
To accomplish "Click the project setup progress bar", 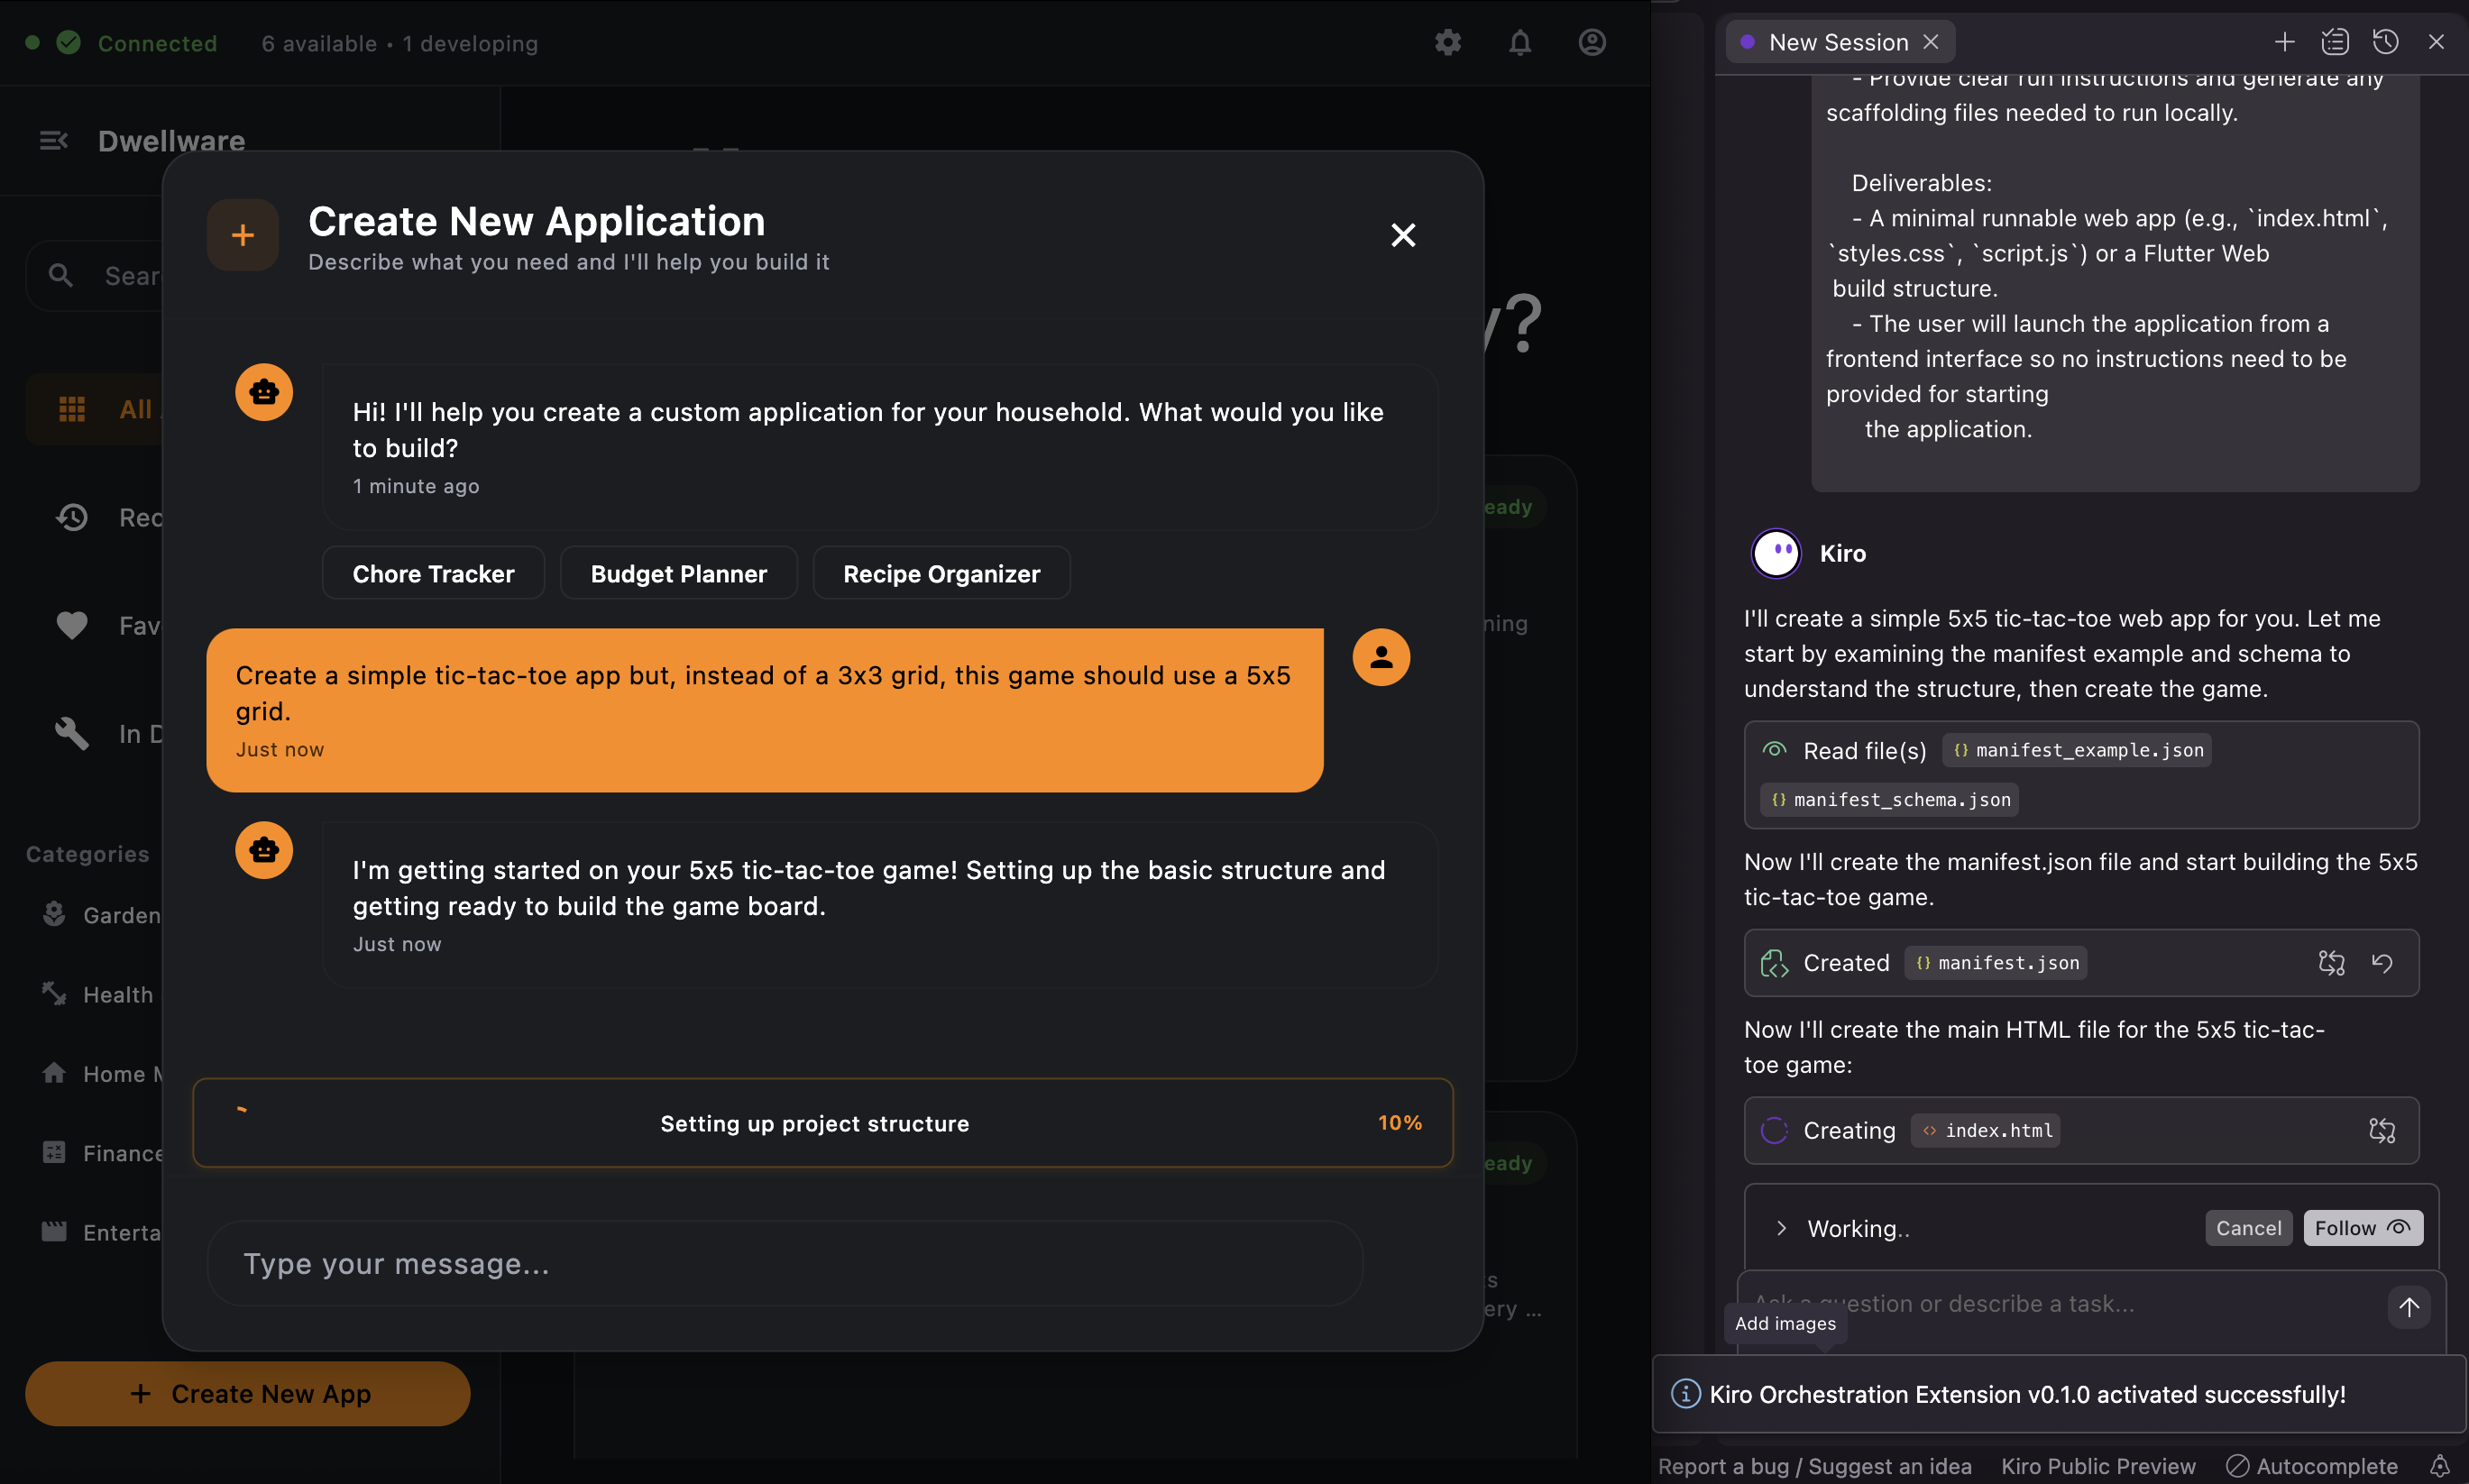I will (822, 1123).
